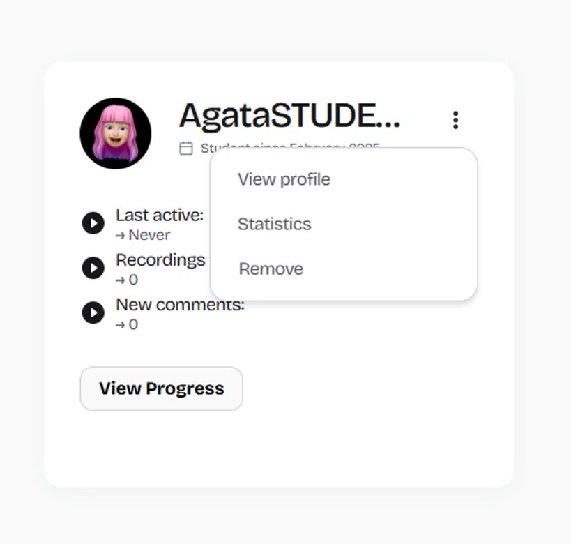Viewport: 571px width, 544px height.
Task: Click the Last active label
Action: pyautogui.click(x=160, y=216)
